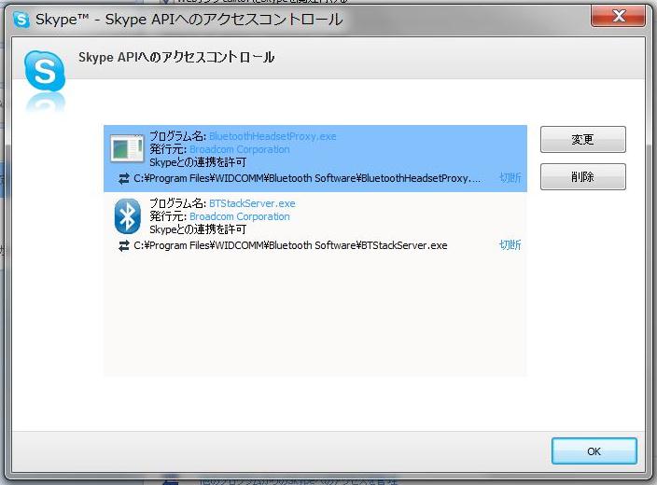The width and height of the screenshot is (657, 485).
Task: Click the BTStackServer.exe program name
Action: coord(252,203)
